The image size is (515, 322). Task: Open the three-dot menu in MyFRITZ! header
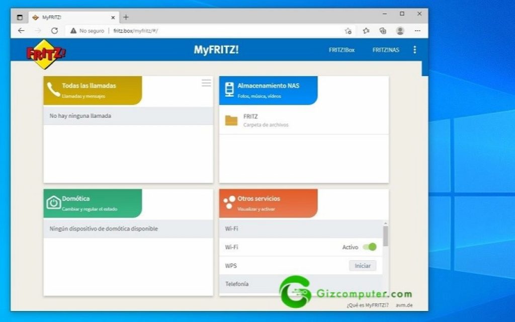(414, 50)
